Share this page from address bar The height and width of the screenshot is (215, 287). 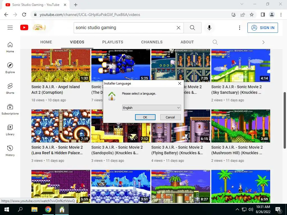point(243,15)
